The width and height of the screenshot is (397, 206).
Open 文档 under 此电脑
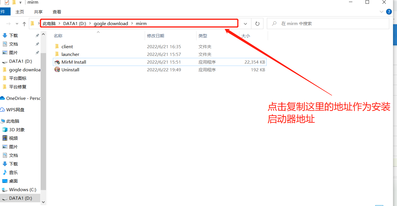[x=13, y=155]
